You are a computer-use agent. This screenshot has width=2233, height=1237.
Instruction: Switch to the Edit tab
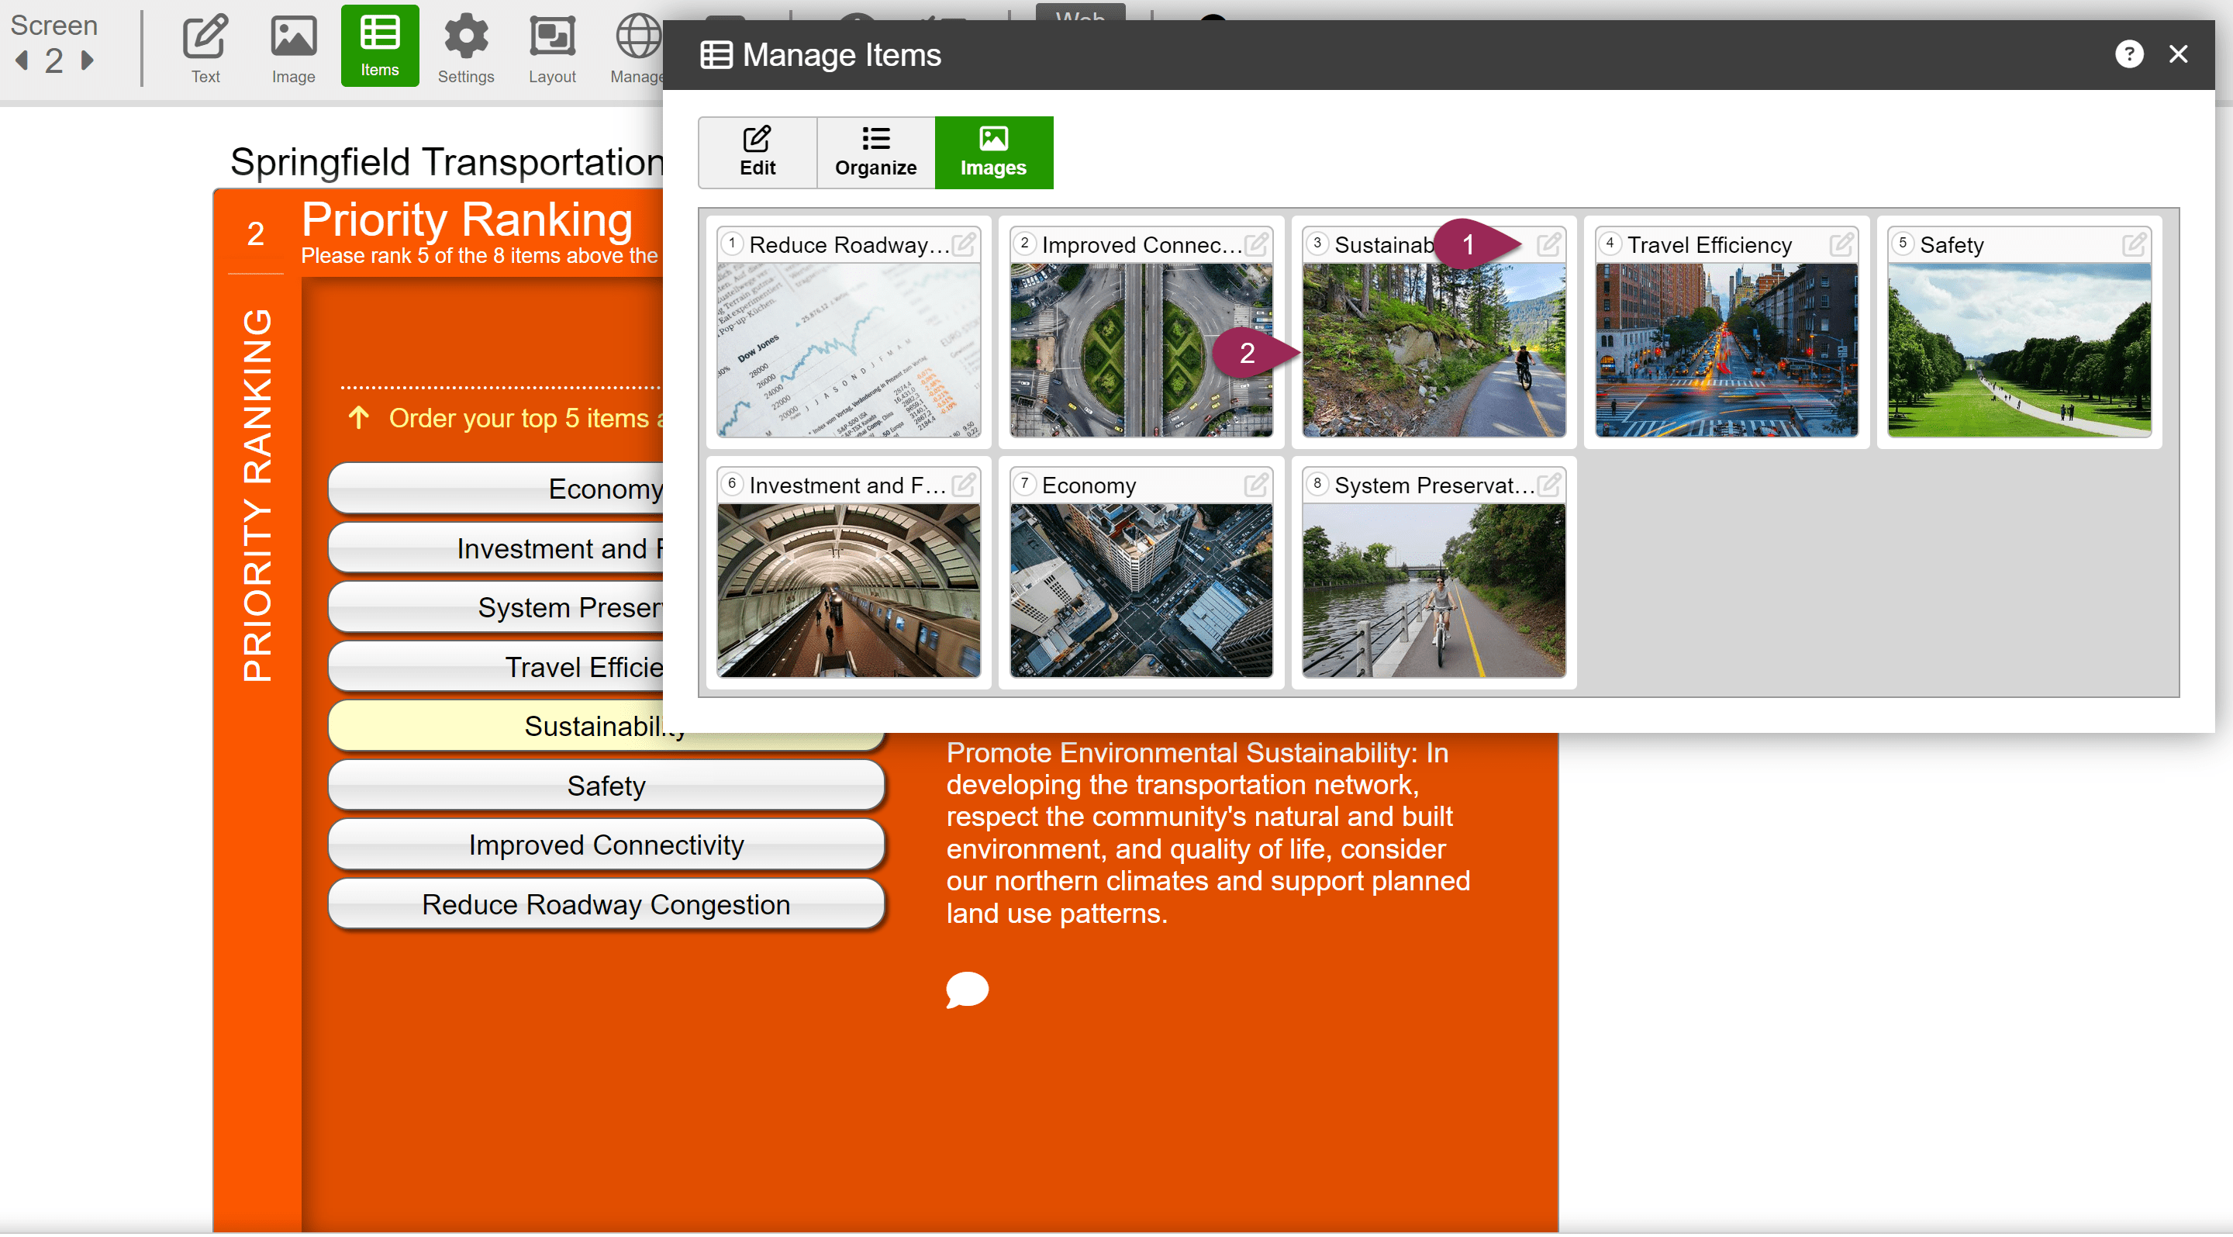click(757, 153)
